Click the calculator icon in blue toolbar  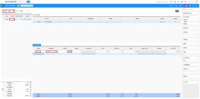point(190,6)
